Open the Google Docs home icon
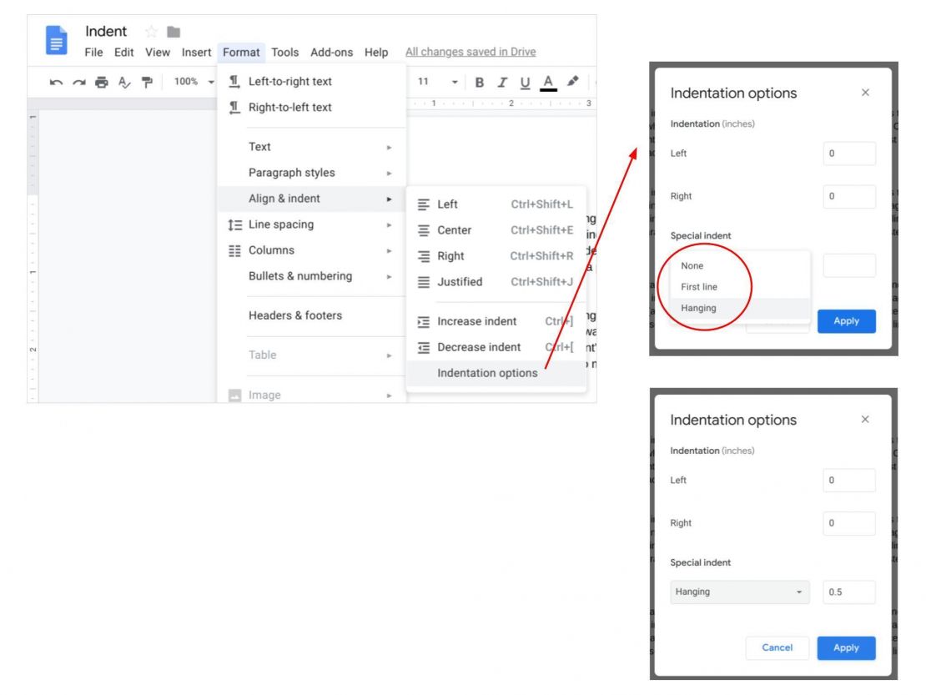 pyautogui.click(x=57, y=40)
